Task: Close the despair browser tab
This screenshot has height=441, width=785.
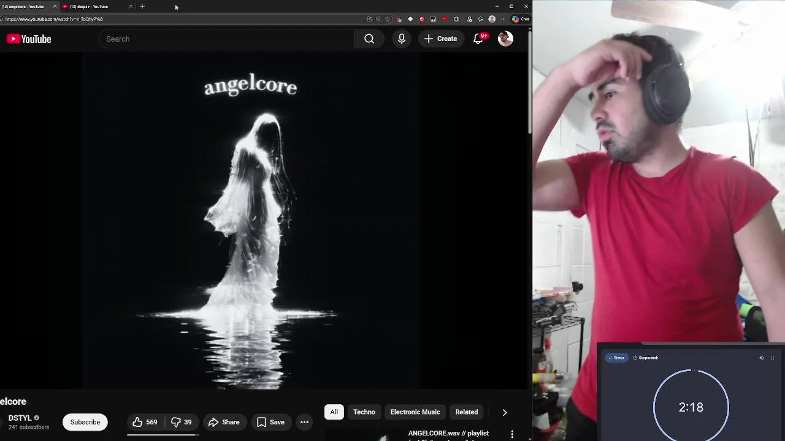Action: pyautogui.click(x=131, y=6)
